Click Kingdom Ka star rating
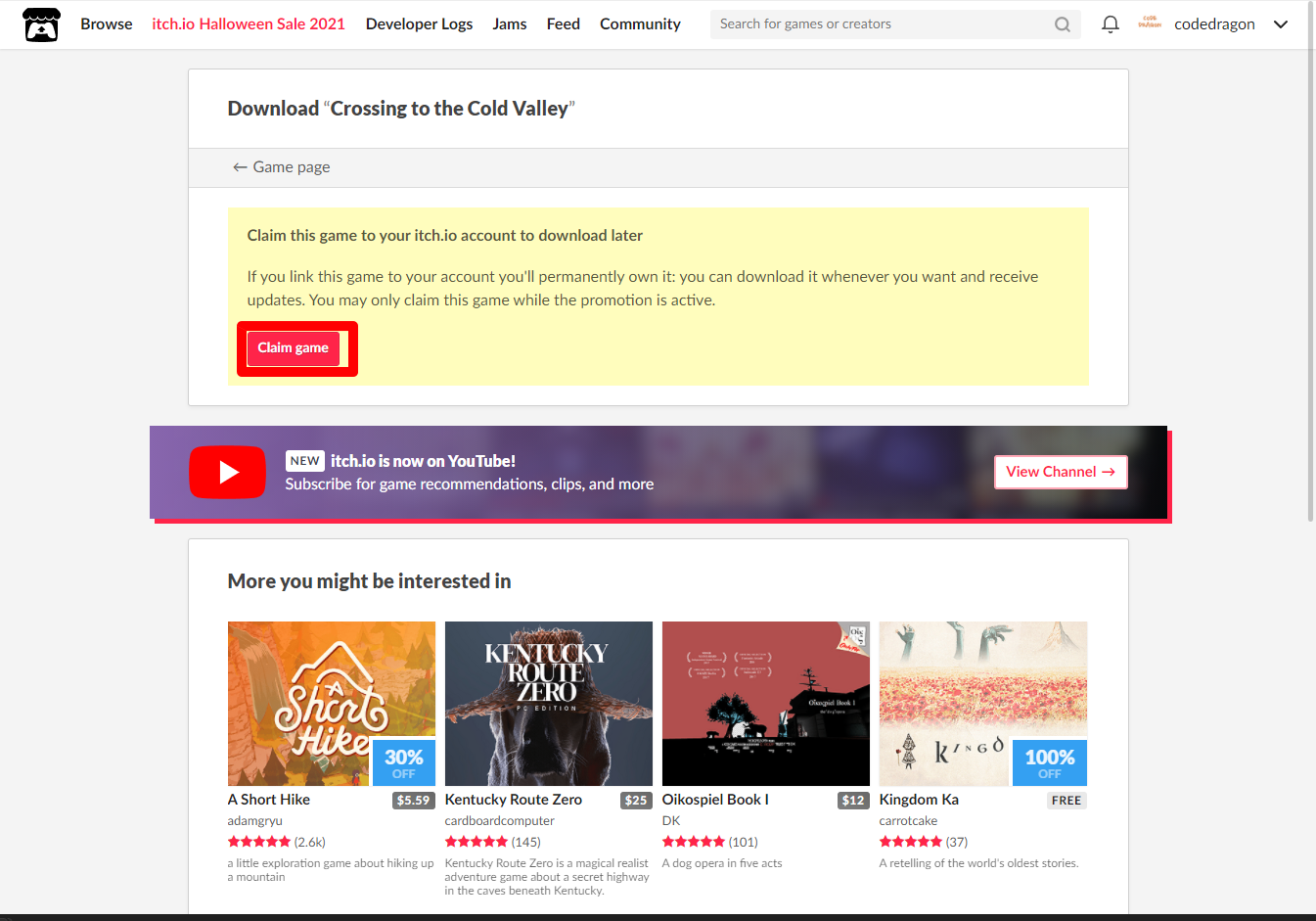The height and width of the screenshot is (921, 1316). (911, 842)
